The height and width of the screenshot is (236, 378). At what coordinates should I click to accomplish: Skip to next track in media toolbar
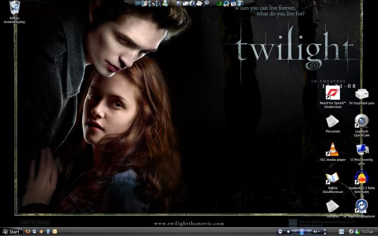[x=309, y=231]
